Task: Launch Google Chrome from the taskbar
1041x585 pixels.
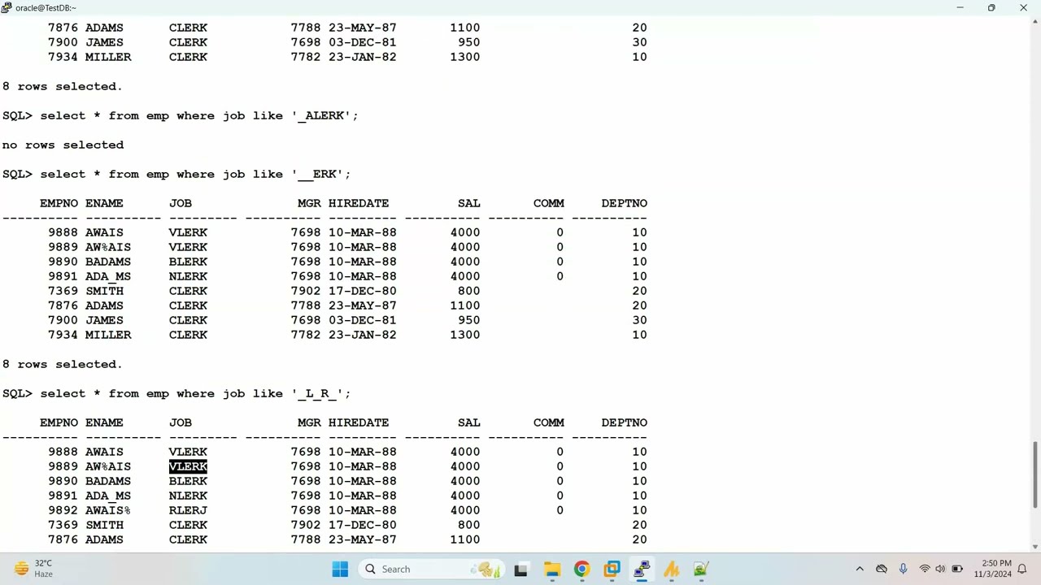Action: click(x=581, y=569)
